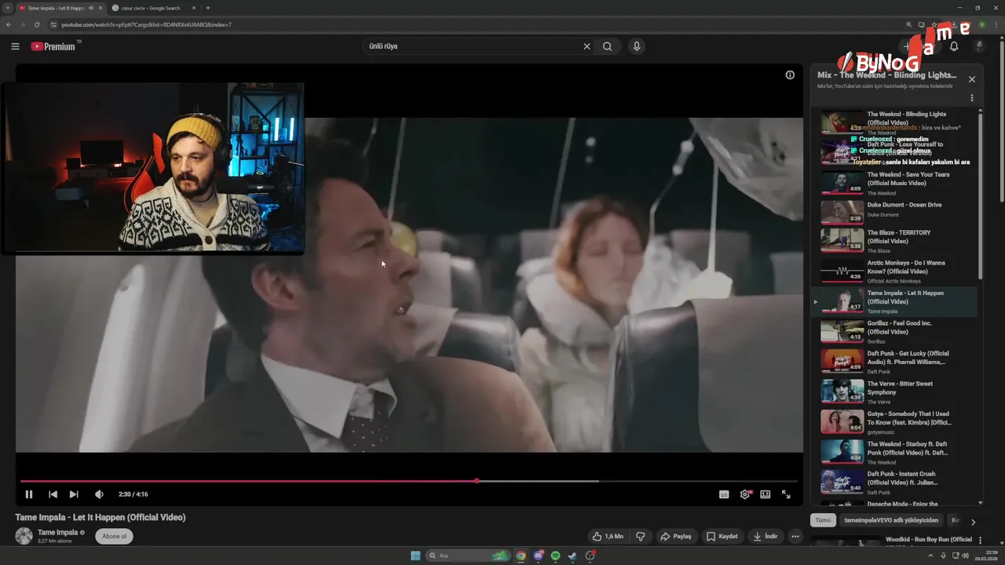Download video with İndir button
The width and height of the screenshot is (1005, 565).
point(766,537)
